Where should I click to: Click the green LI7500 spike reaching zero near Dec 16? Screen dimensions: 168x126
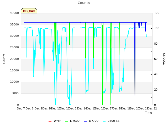[x=102, y=64]
